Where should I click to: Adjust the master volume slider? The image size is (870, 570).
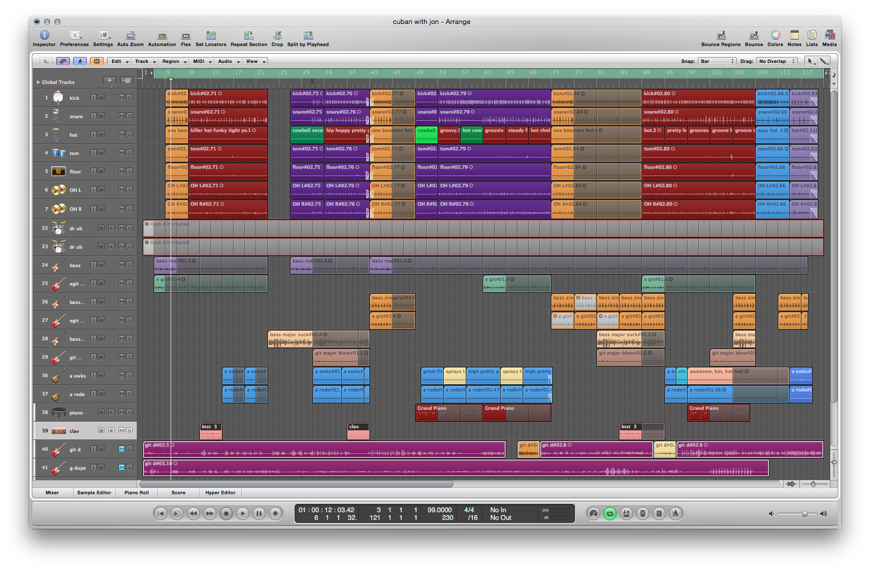click(804, 514)
